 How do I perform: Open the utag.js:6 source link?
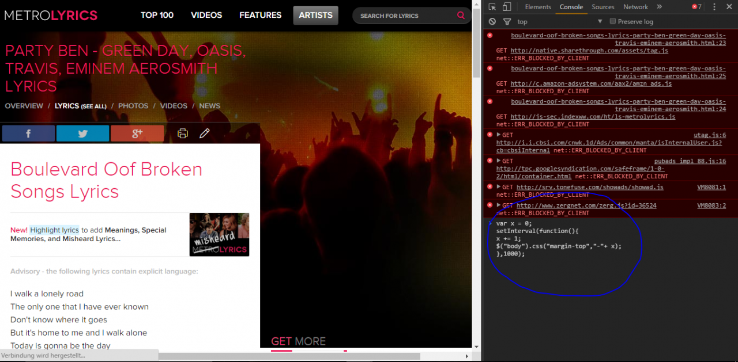click(710, 135)
